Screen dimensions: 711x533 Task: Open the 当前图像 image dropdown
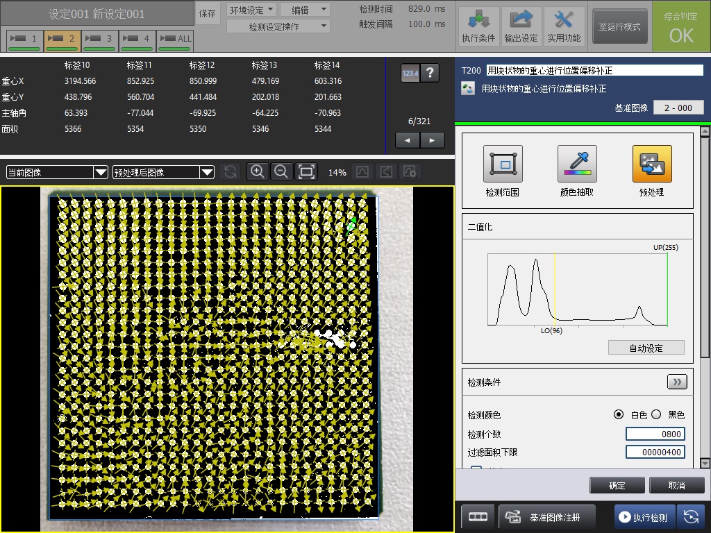(x=57, y=172)
